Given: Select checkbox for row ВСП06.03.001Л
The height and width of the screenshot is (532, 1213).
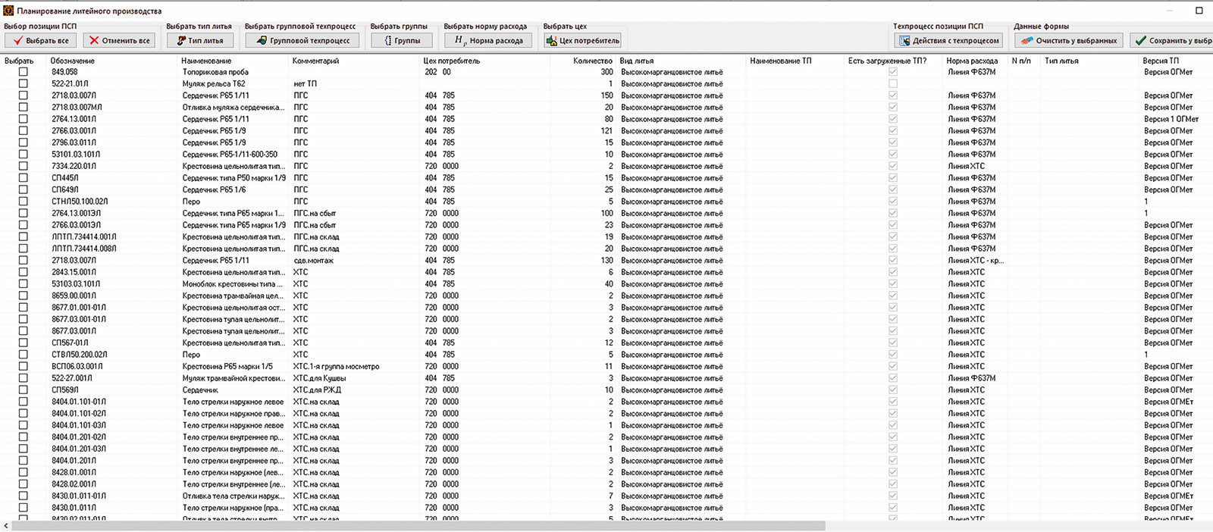Looking at the screenshot, I should pos(23,366).
